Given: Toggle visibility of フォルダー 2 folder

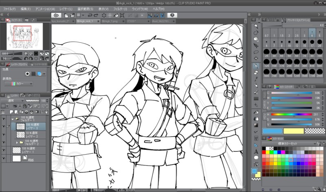Looking at the screenshot, I should point(3,143).
